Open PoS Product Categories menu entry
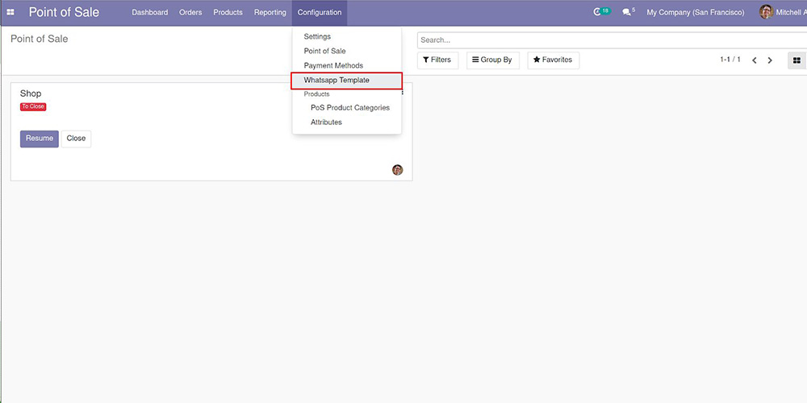Viewport: 807px width, 403px height. click(x=350, y=108)
